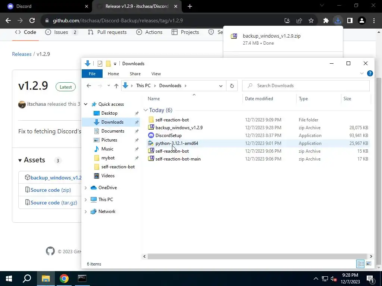The height and width of the screenshot is (286, 382).
Task: Close the Discord browser tab
Action: point(87,6)
